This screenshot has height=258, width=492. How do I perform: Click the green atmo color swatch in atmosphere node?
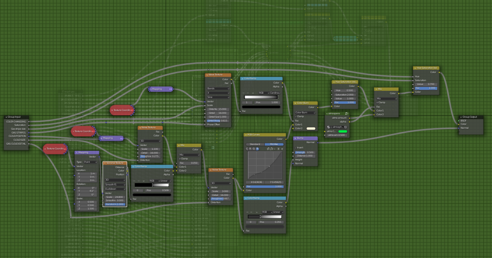click(343, 131)
